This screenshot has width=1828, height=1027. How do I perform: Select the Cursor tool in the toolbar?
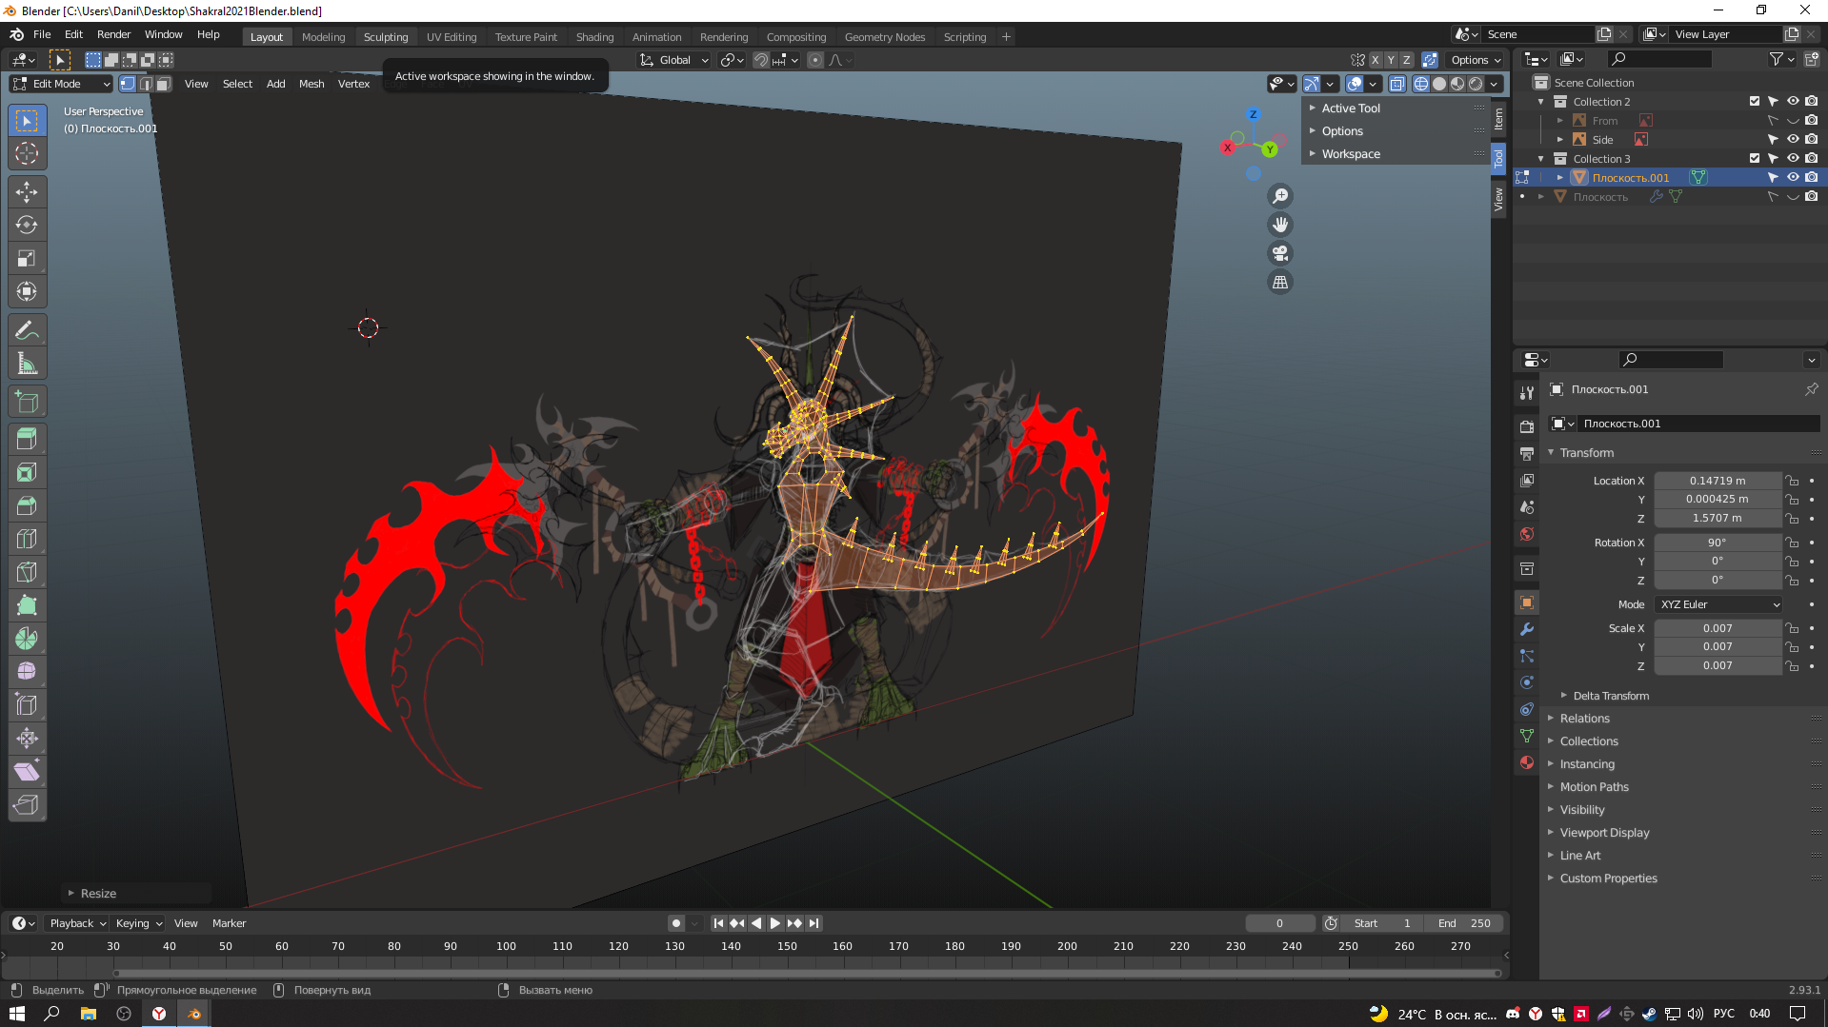pyautogui.click(x=27, y=153)
